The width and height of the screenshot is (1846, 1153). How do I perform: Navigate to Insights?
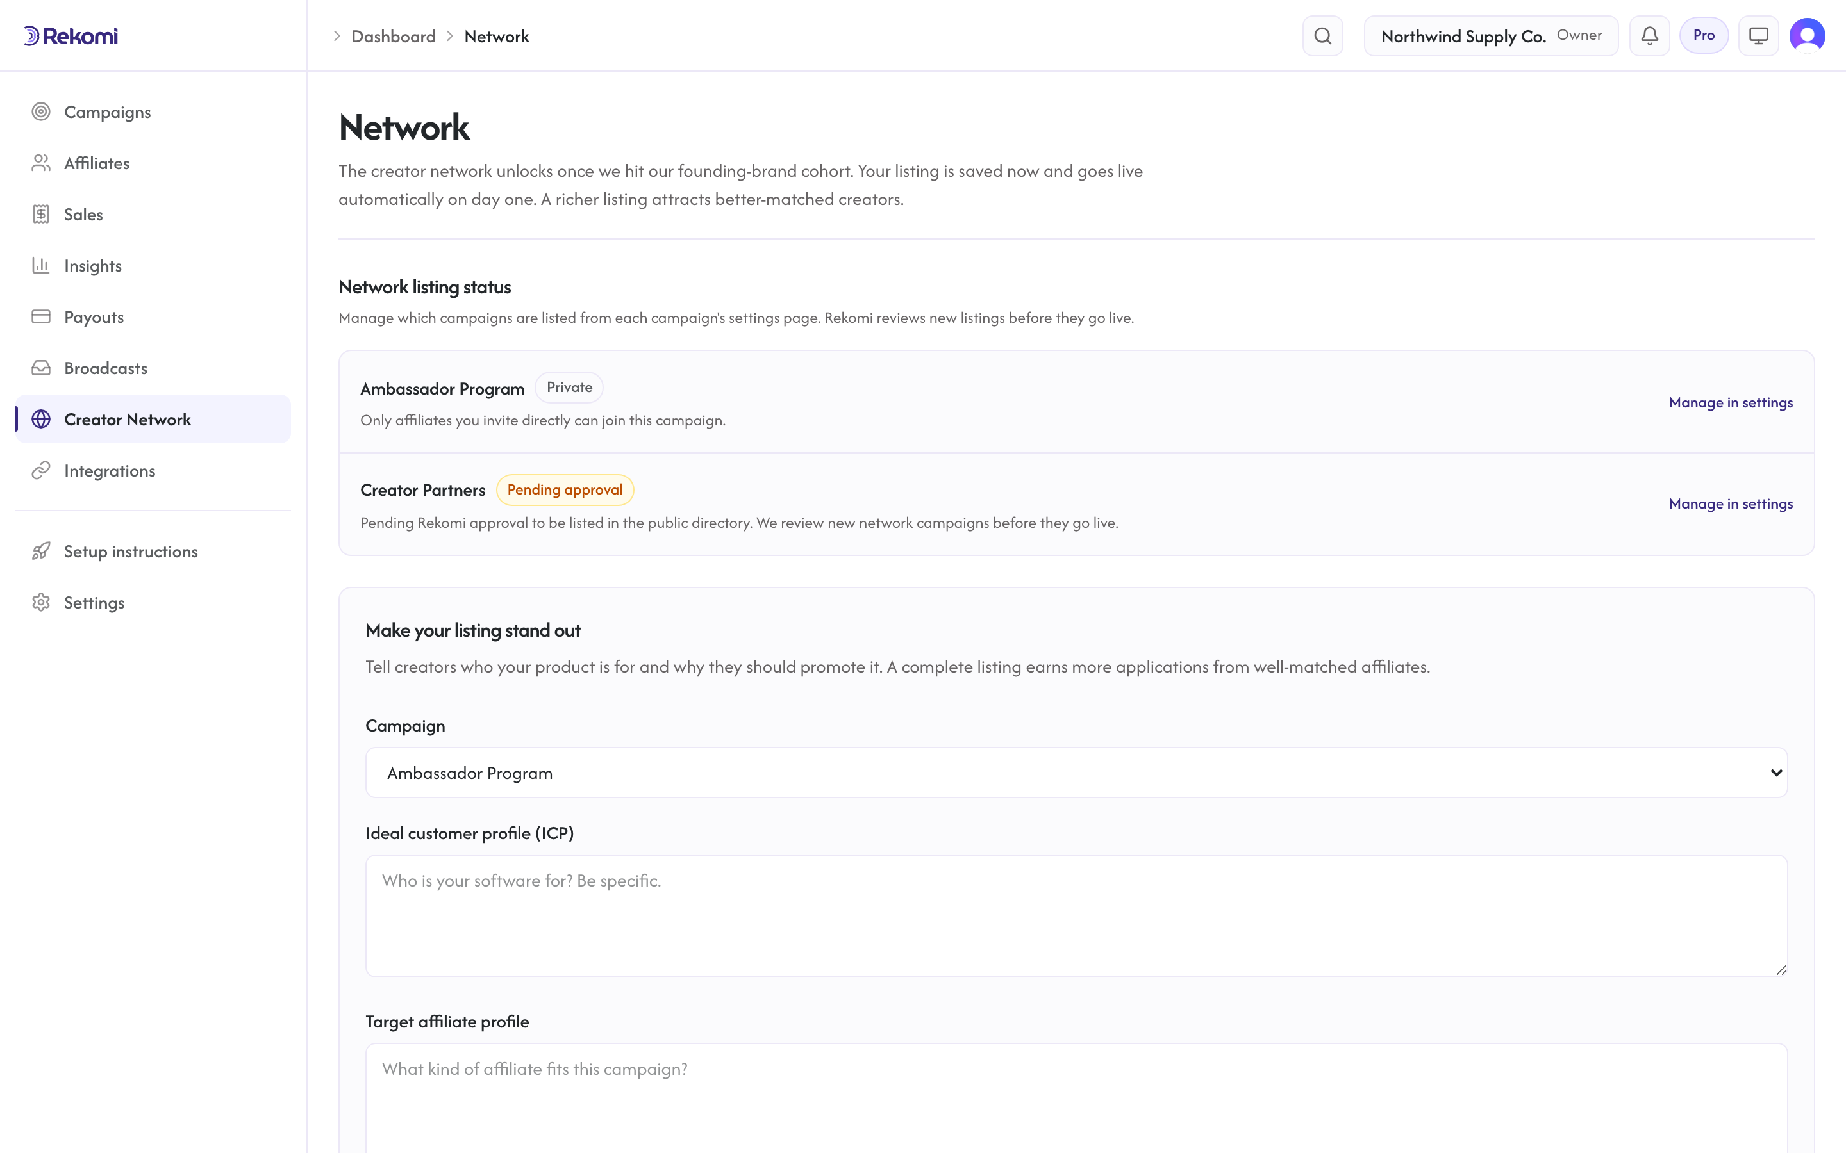coord(153,265)
